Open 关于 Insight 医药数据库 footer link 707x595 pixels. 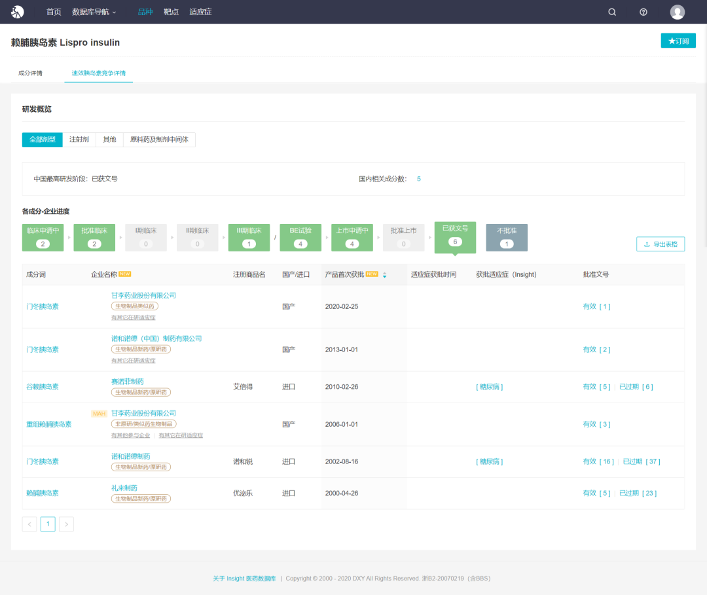pos(244,579)
